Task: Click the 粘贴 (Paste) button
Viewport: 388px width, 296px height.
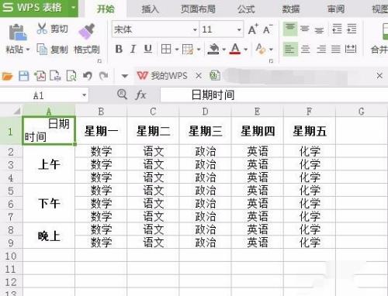Action: coord(17,39)
